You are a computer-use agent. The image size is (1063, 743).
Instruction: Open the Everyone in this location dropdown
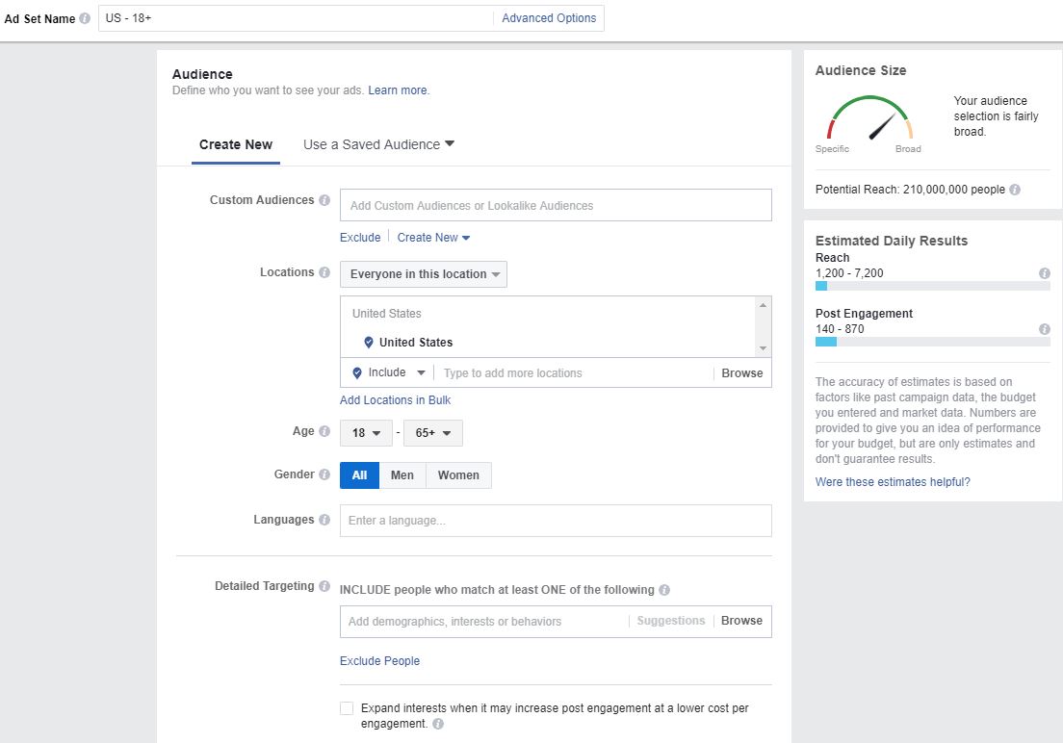(423, 273)
